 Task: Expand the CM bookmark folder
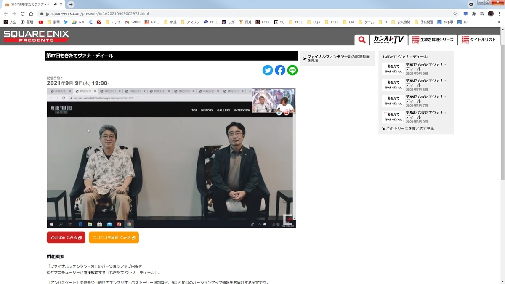pos(348,22)
